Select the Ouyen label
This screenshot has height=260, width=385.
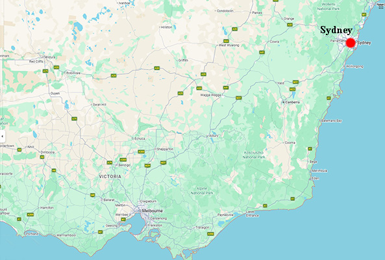click(55, 94)
